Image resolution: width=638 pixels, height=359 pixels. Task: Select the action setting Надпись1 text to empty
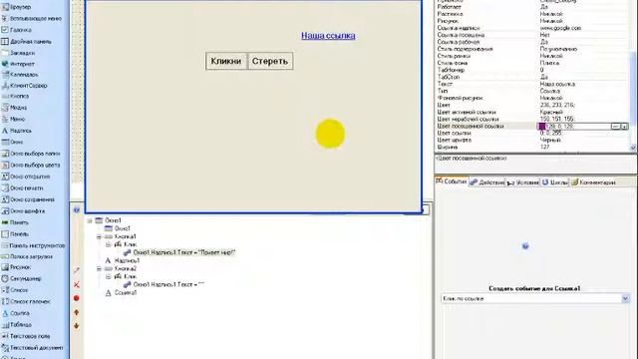pos(168,284)
